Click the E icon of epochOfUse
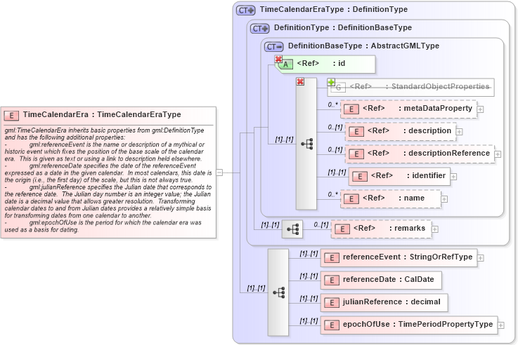The height and width of the screenshot is (345, 518). 331,325
